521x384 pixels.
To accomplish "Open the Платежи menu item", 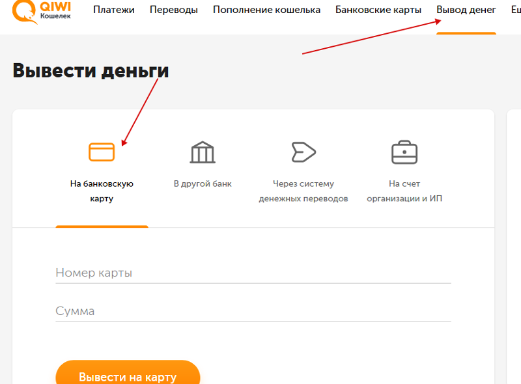I will 113,10.
